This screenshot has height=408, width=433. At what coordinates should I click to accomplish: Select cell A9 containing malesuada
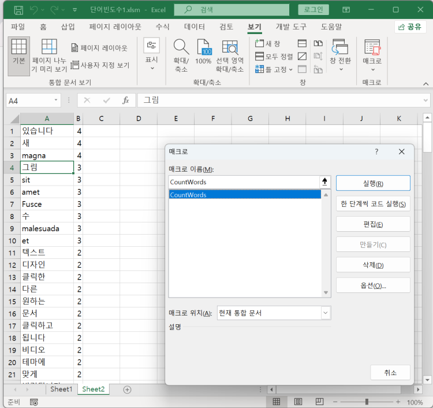pyautogui.click(x=47, y=228)
